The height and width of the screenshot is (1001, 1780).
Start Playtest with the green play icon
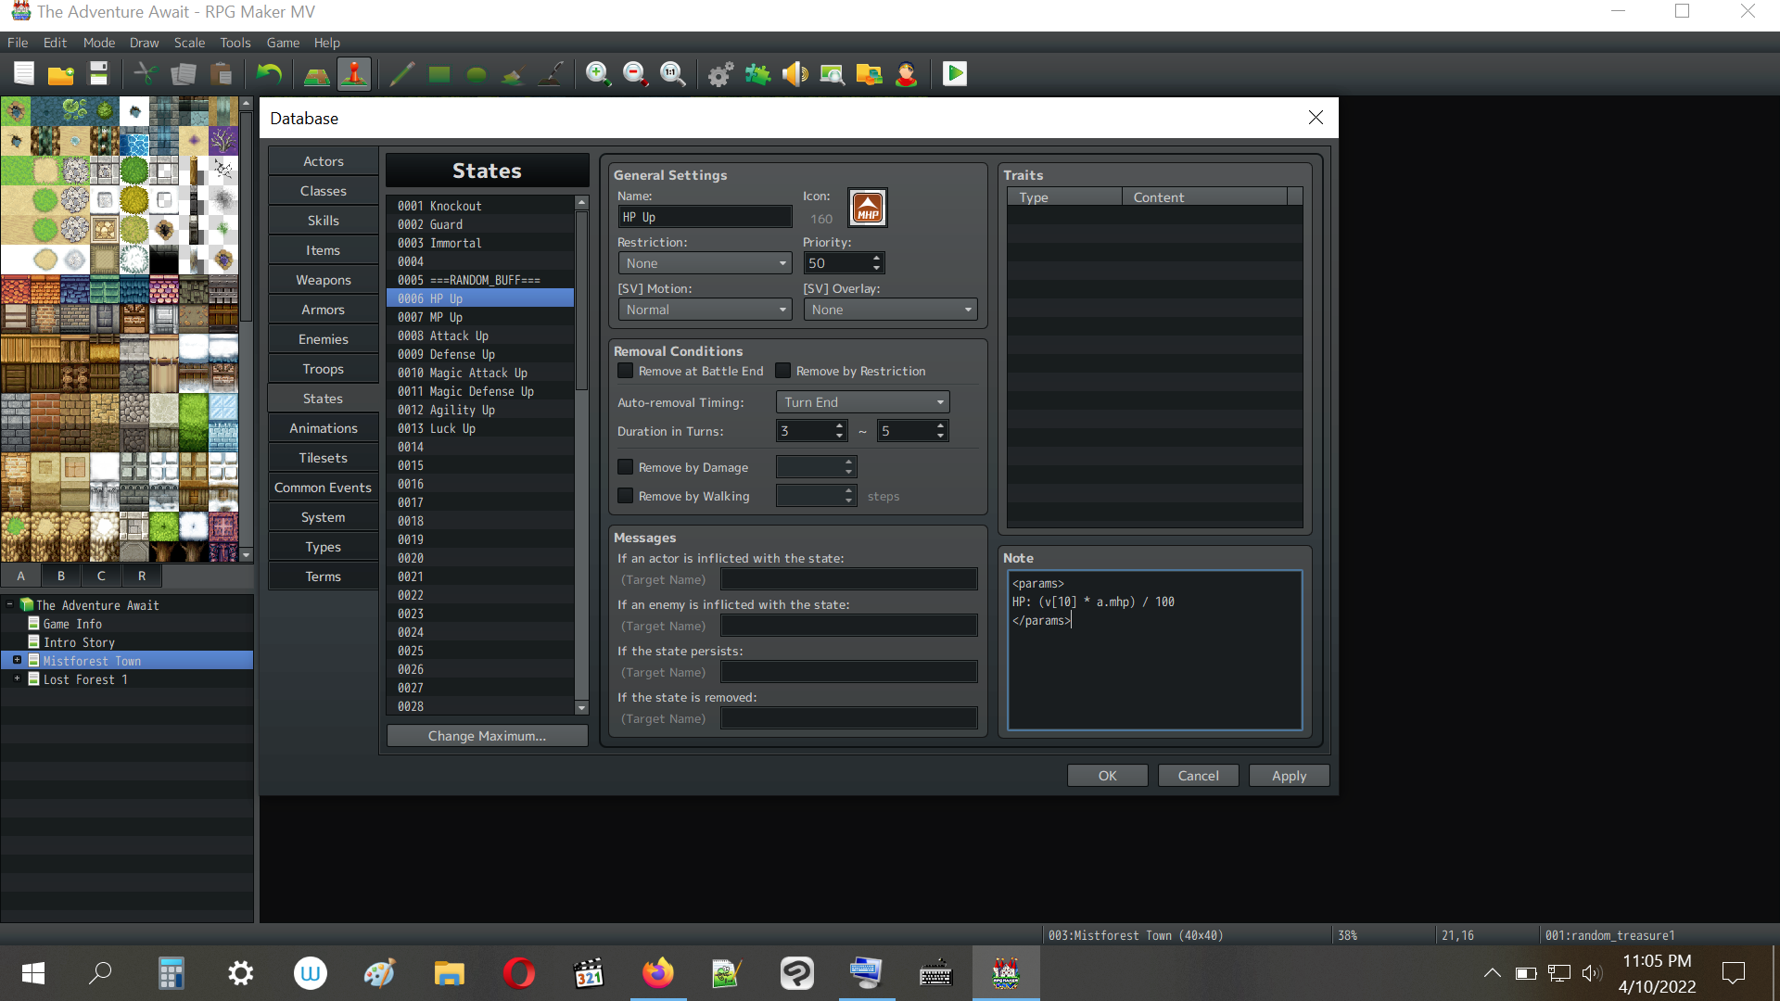tap(955, 74)
